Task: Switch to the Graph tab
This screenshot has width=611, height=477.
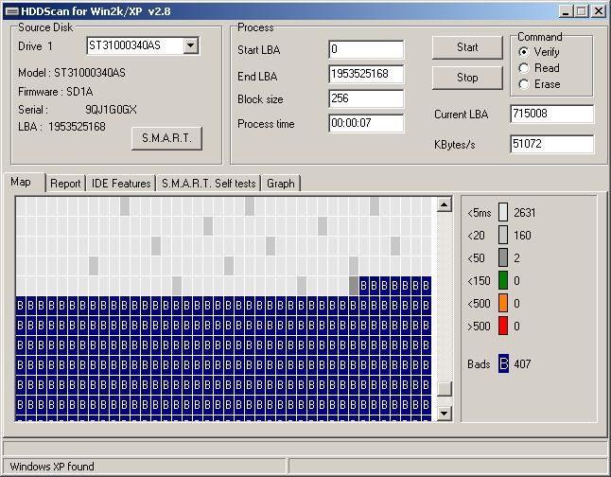Action: pos(281,184)
